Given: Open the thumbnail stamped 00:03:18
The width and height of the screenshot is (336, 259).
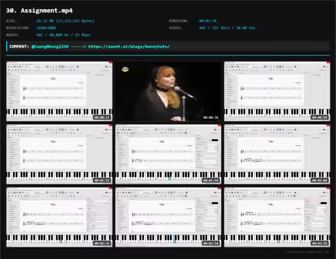Looking at the screenshot, I should (x=277, y=217).
